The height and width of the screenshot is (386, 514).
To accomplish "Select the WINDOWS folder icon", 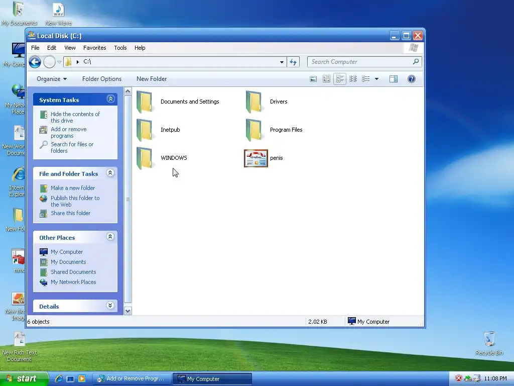I will [x=145, y=158].
